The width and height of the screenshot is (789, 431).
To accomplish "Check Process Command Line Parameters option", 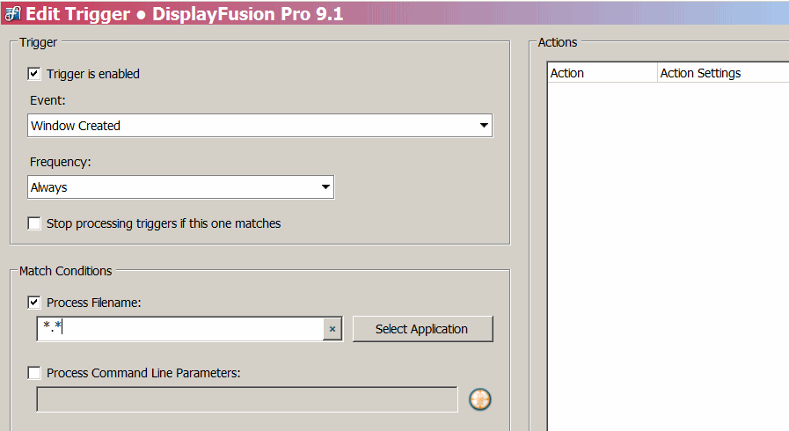I will pyautogui.click(x=34, y=373).
